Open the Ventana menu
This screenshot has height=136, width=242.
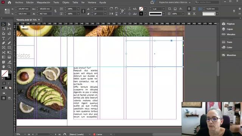(x=92, y=3)
